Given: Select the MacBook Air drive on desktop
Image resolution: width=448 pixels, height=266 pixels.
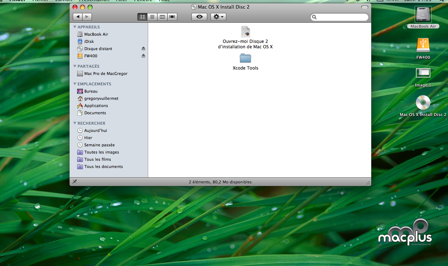Looking at the screenshot, I should (423, 15).
